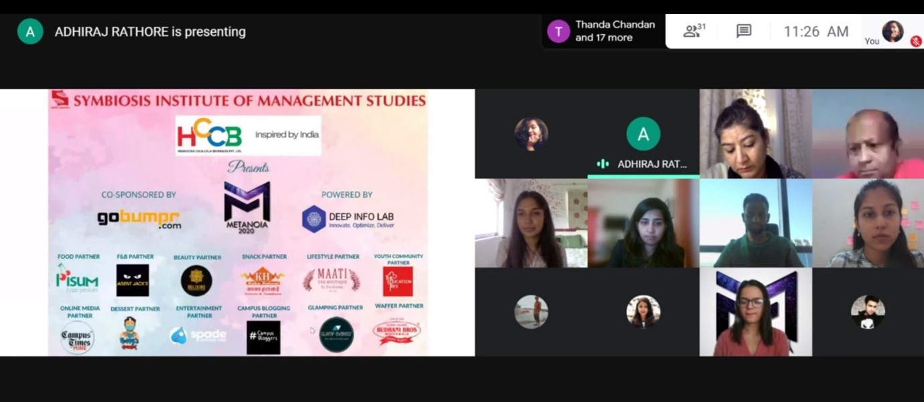
Task: Select the top-left tile with round profile photo
Action: point(531,134)
